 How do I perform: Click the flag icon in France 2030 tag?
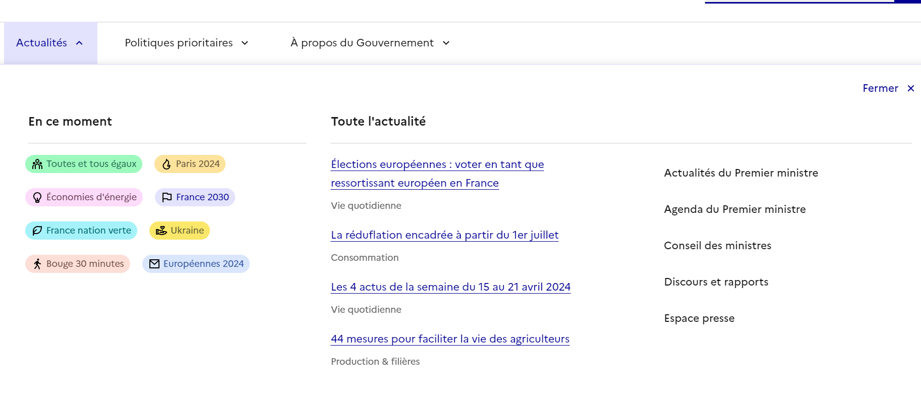(x=167, y=197)
